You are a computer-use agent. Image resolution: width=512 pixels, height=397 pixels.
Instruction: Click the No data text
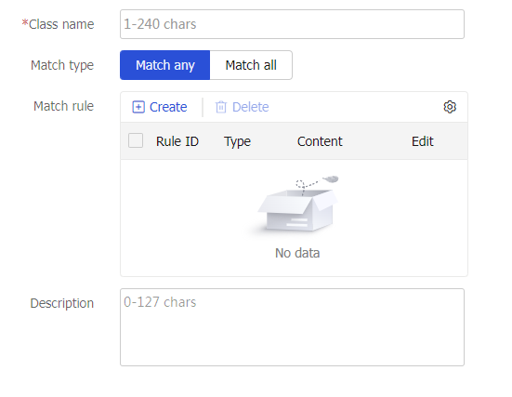(297, 253)
